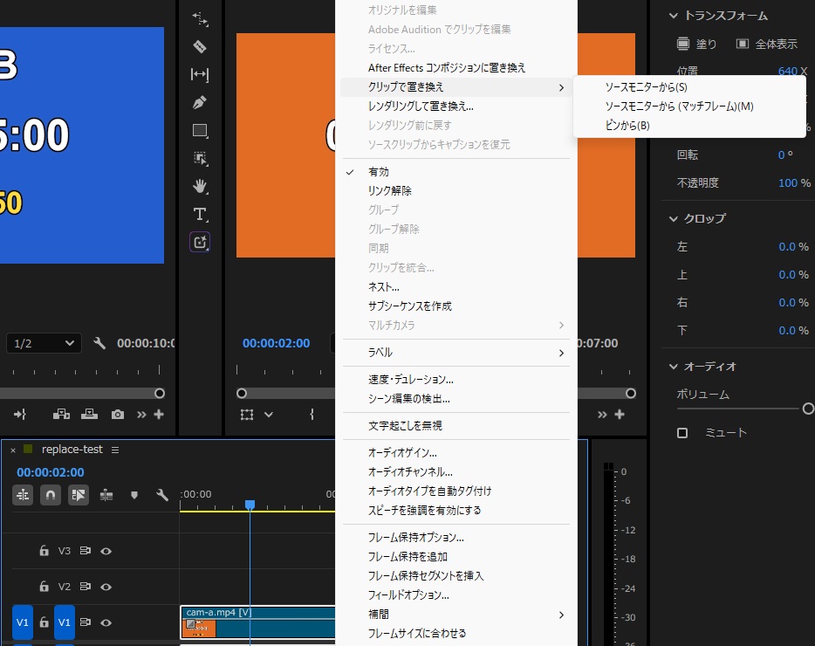The height and width of the screenshot is (646, 815).
Task: Hide V2 track output eye
Action: [106, 588]
